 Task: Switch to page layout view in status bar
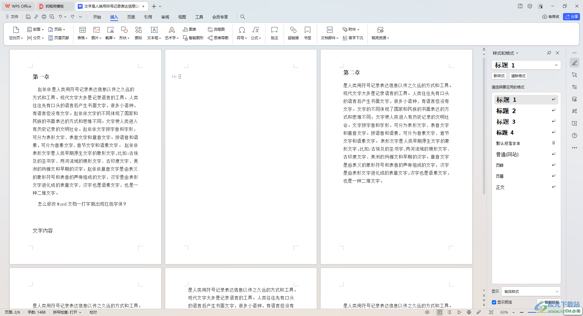click(440, 312)
